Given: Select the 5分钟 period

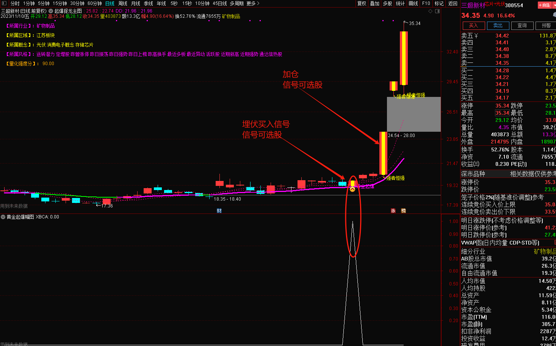Looking at the screenshot, I should pos(44,3).
